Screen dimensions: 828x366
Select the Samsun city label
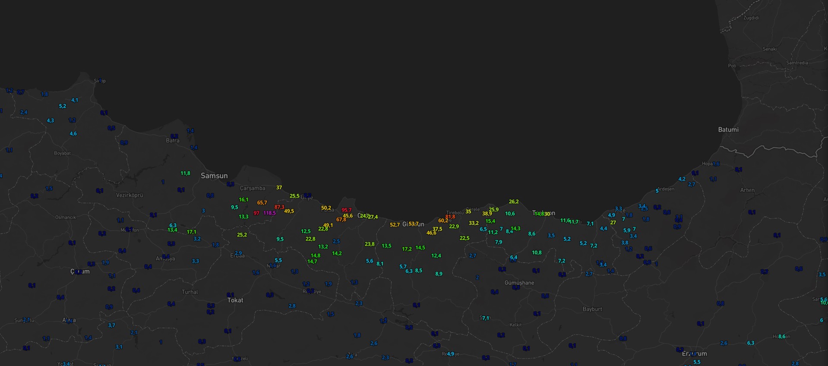(214, 176)
